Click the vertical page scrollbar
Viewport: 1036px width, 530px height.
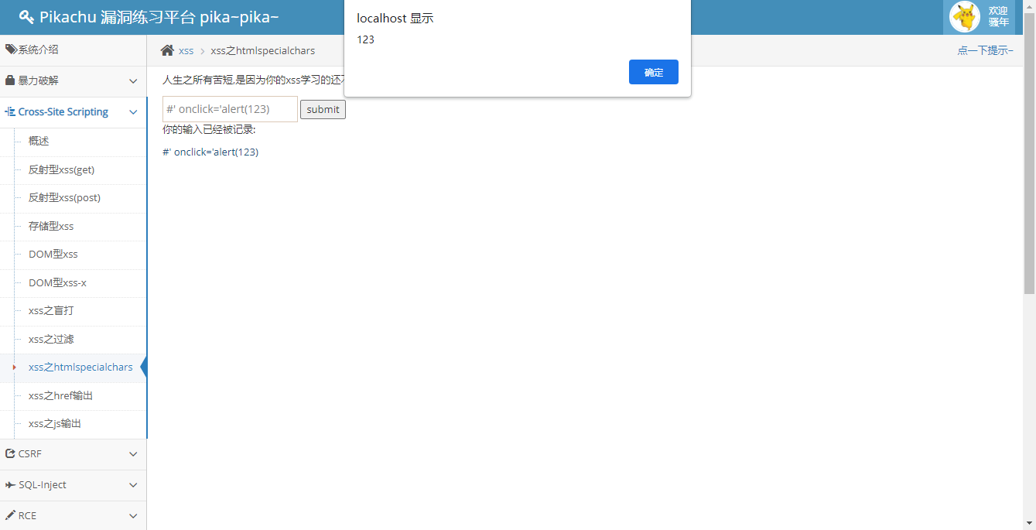(x=1029, y=155)
